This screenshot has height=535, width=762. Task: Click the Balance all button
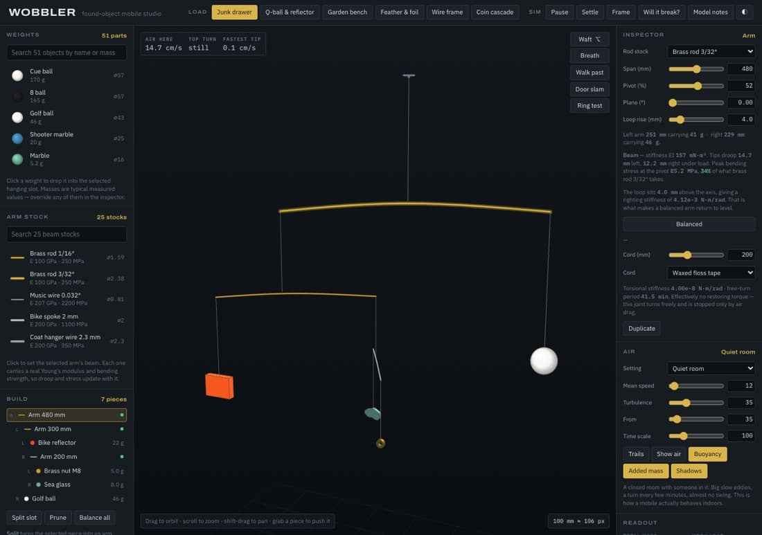(x=95, y=518)
